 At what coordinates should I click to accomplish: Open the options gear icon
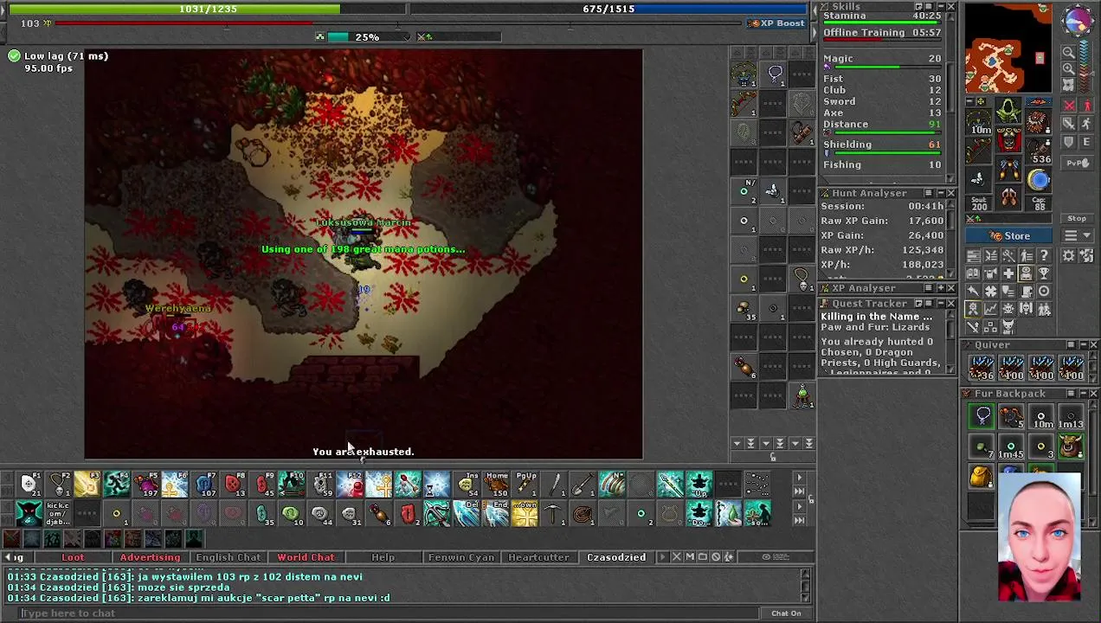[x=1068, y=255]
